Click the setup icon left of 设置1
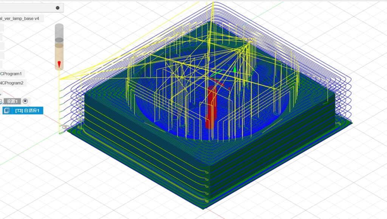The image size is (387, 219). pyautogui.click(x=1, y=101)
